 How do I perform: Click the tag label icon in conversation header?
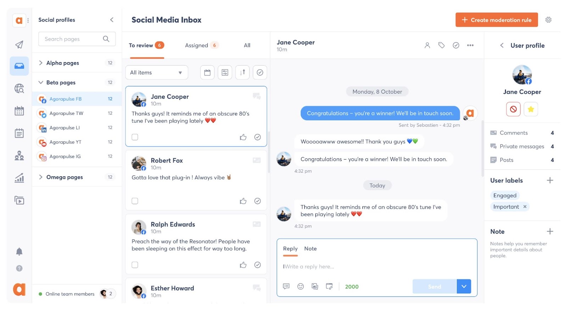click(441, 45)
